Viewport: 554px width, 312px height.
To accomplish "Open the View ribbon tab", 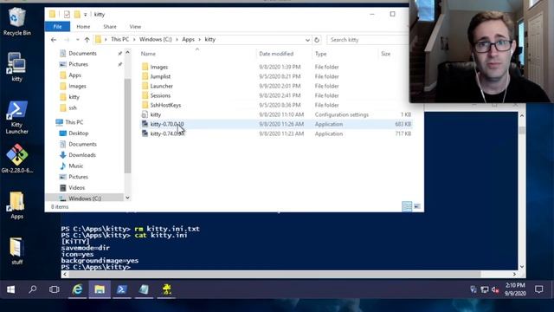I will [x=135, y=27].
